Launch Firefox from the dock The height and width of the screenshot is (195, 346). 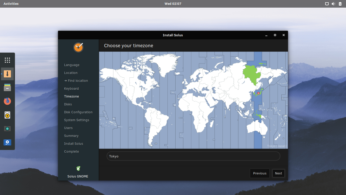click(x=7, y=101)
